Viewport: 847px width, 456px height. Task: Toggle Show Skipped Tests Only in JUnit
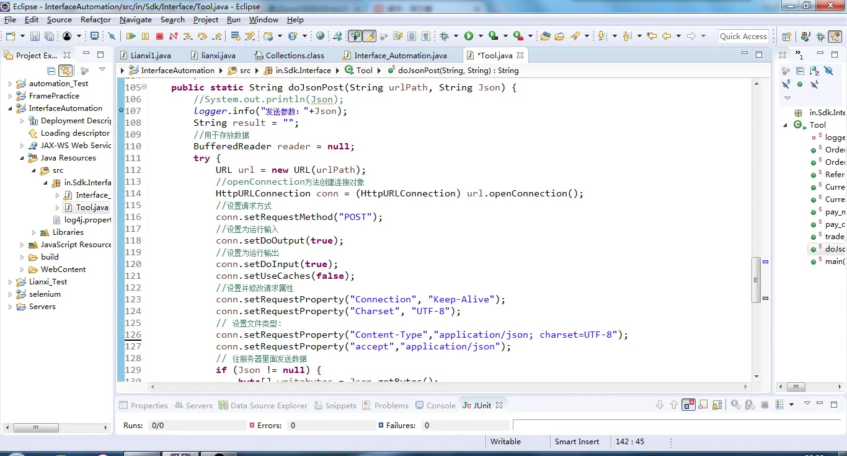click(703, 405)
